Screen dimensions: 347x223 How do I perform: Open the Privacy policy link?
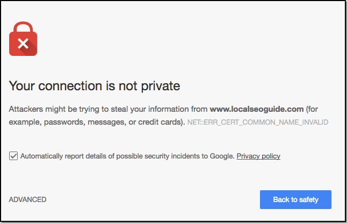[258, 156]
